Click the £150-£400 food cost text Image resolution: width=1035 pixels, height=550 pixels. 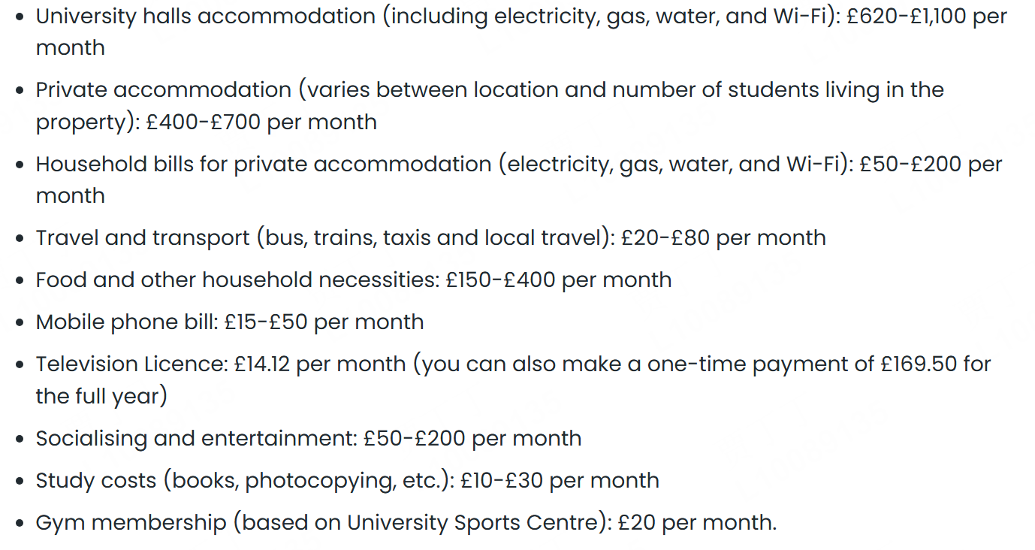point(500,280)
